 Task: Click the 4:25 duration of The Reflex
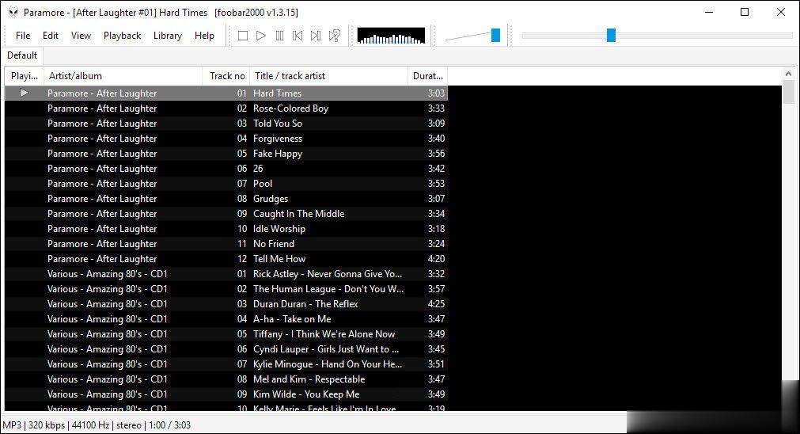pyautogui.click(x=436, y=304)
